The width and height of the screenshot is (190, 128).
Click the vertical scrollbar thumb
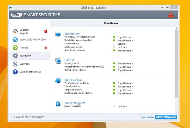point(176,64)
